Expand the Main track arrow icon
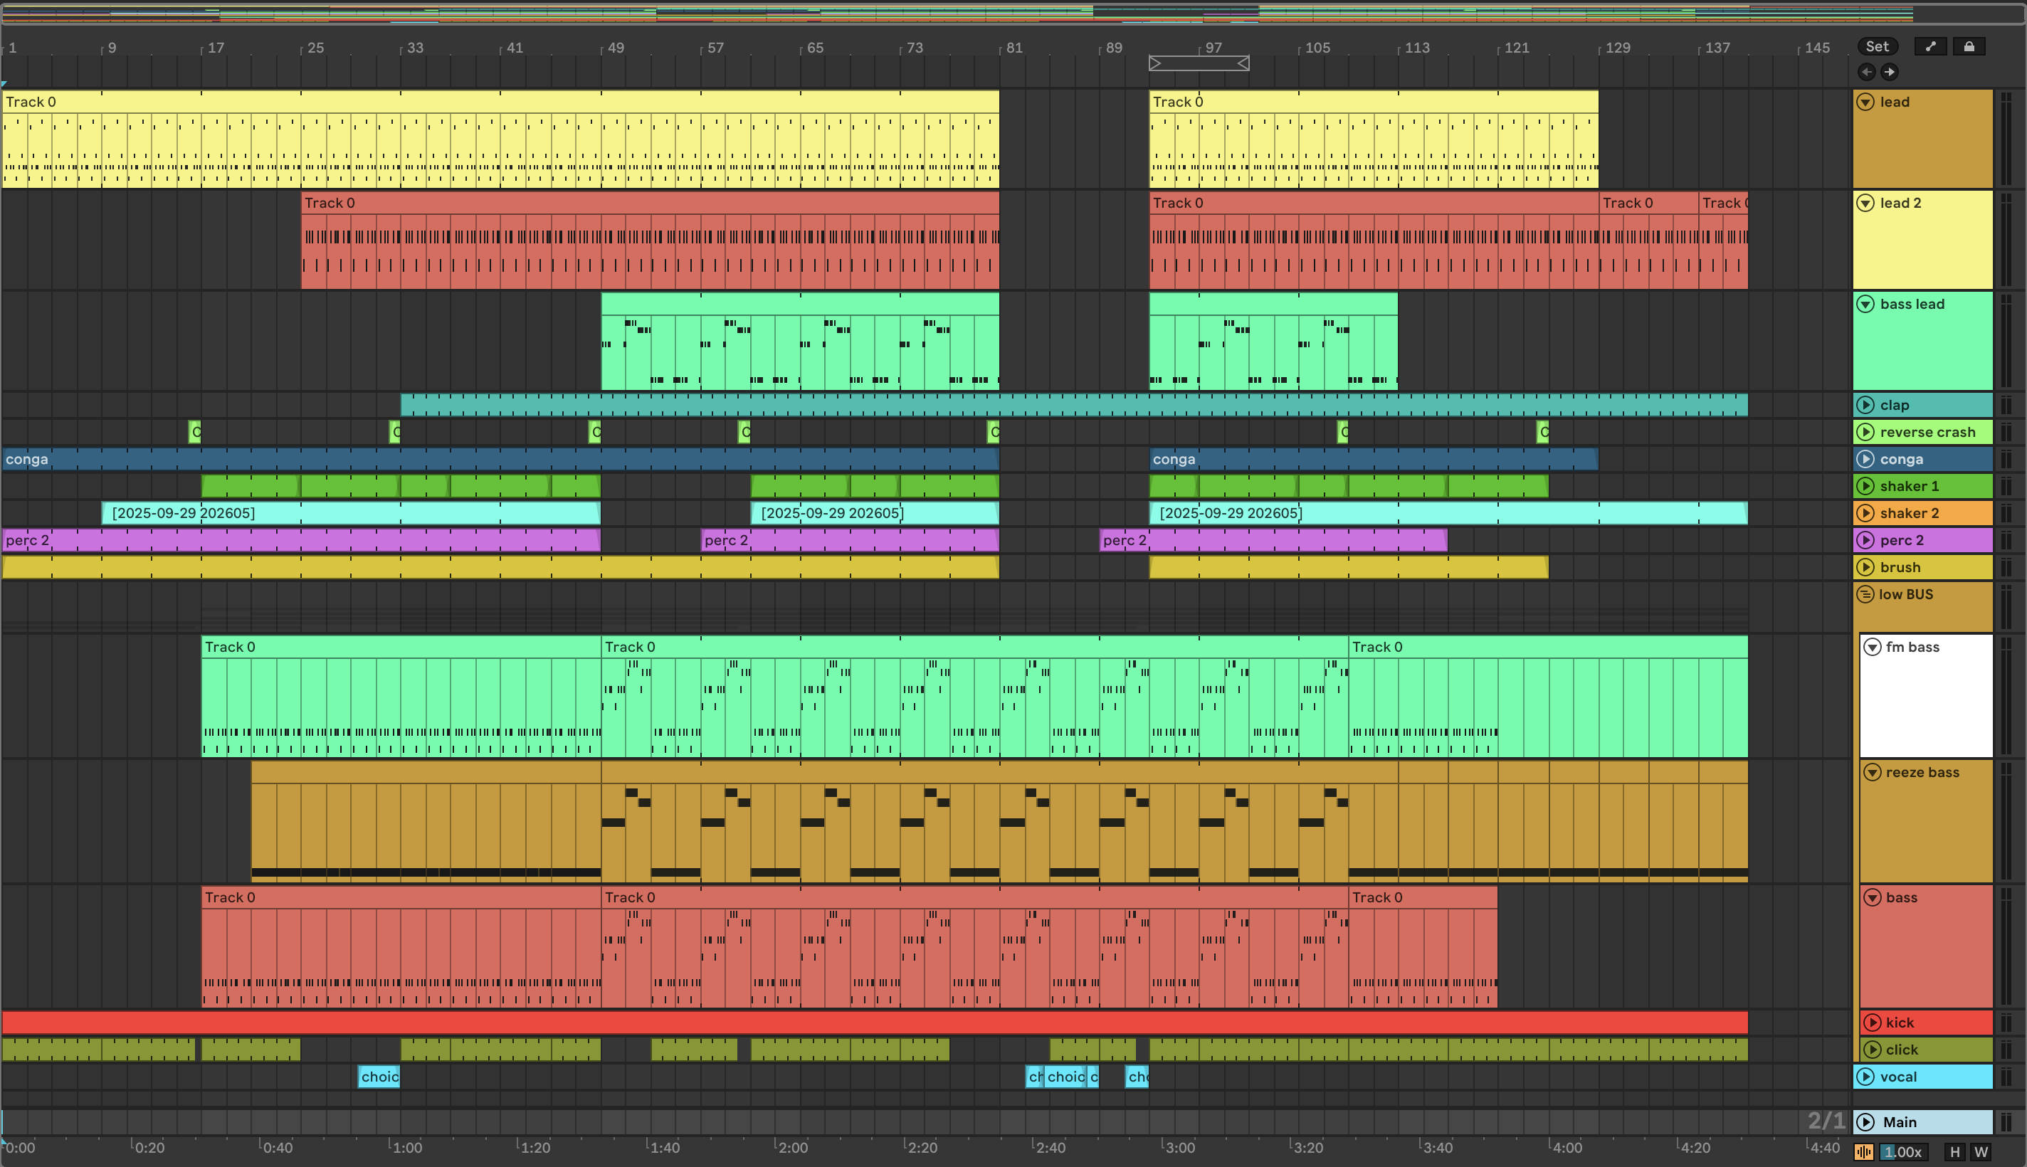Screen dimensions: 2027x1167 [1866, 1121]
